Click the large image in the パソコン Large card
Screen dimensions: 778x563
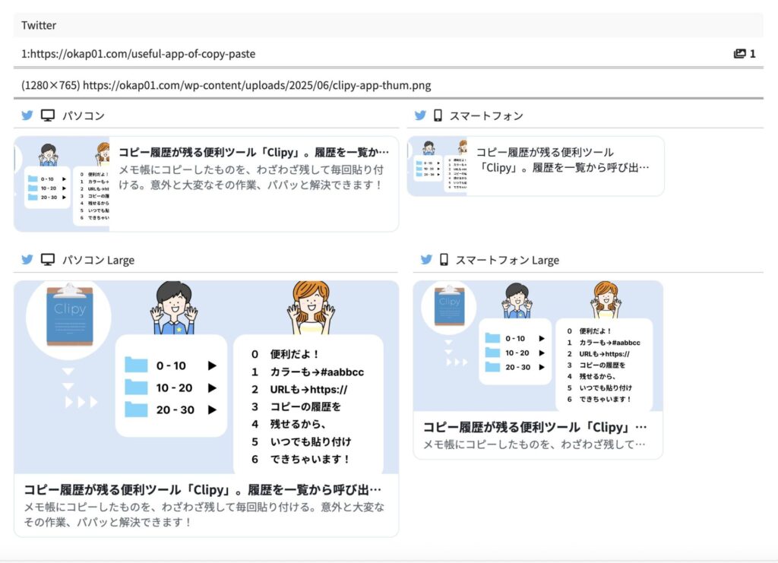207,378
